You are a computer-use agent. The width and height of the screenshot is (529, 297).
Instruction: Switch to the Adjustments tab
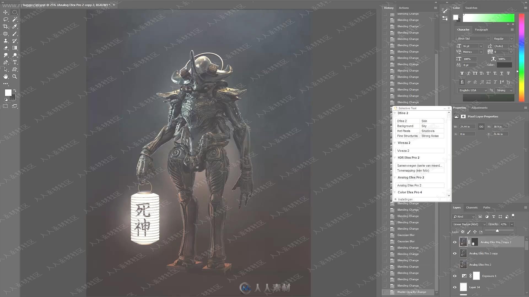coord(479,108)
